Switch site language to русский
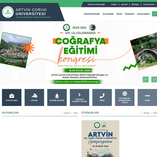Image resolution: width=157 pixels, height=157 pixels. click(x=124, y=4)
